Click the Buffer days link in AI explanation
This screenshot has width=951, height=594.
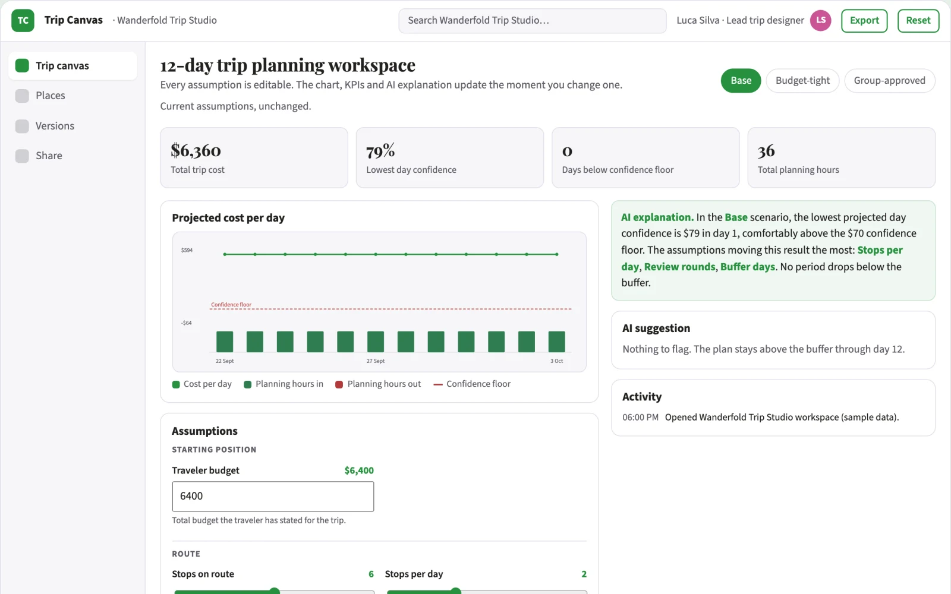(x=748, y=267)
